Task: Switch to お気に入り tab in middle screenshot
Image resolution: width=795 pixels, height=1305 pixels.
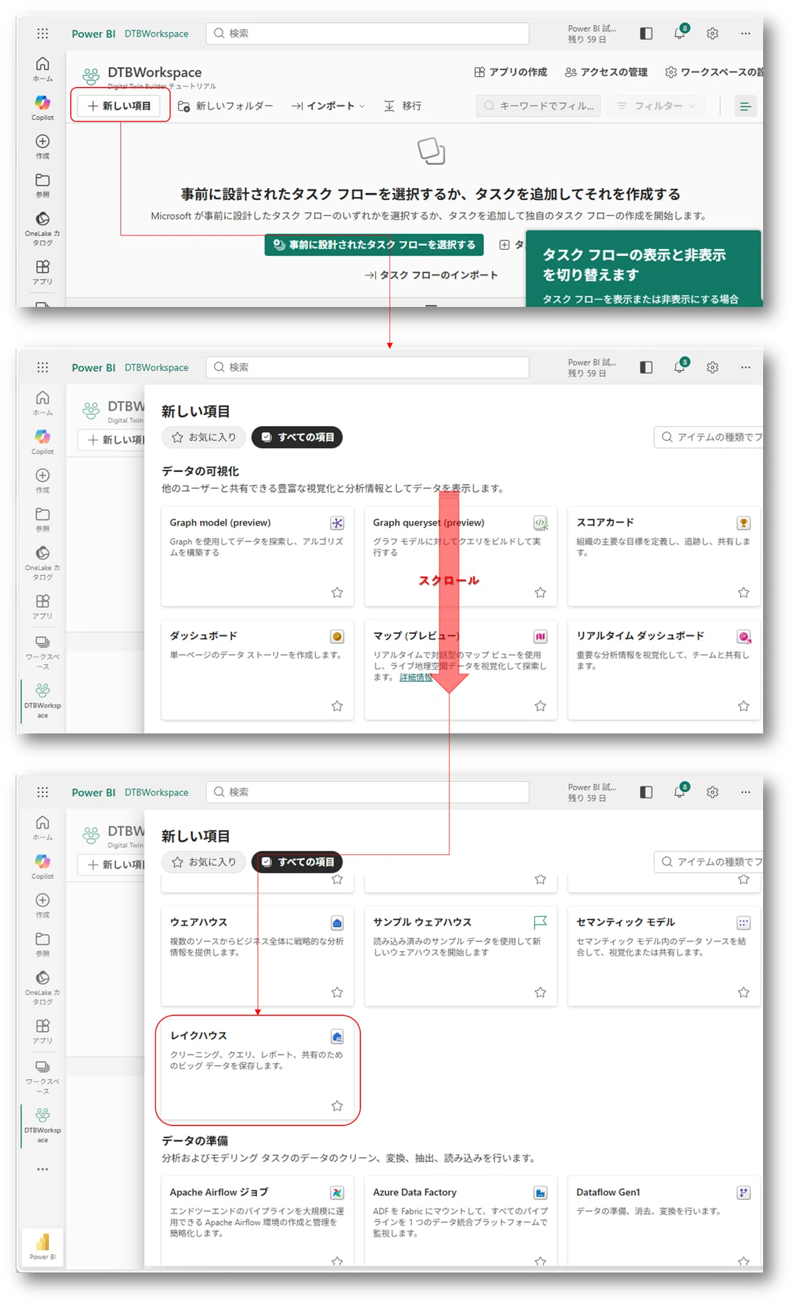Action: click(x=203, y=437)
